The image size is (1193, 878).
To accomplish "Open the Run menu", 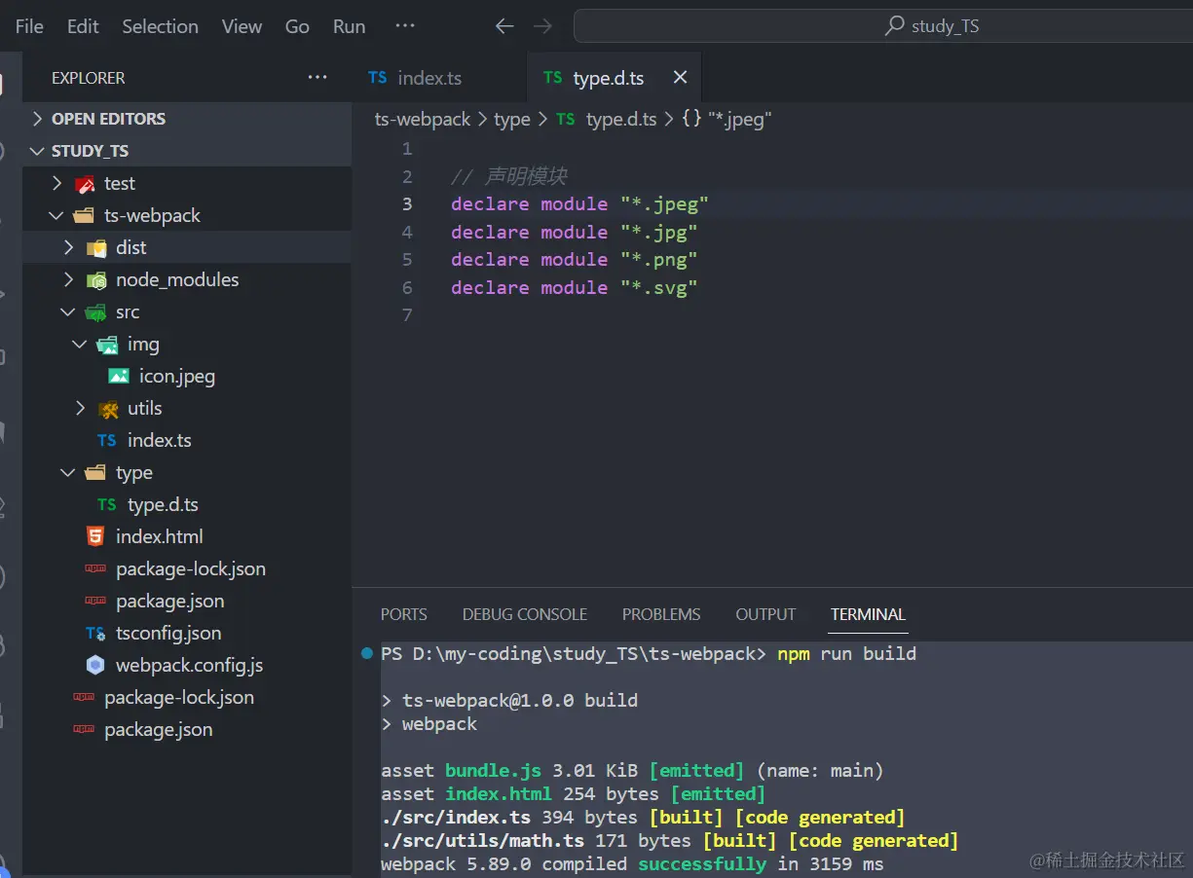I will click(349, 26).
